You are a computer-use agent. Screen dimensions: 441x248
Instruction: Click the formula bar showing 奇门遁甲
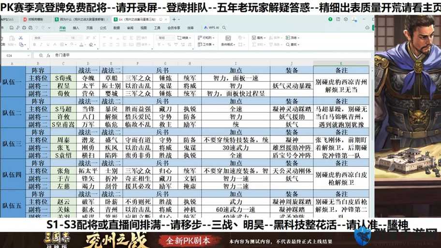pyautogui.click(x=212, y=56)
